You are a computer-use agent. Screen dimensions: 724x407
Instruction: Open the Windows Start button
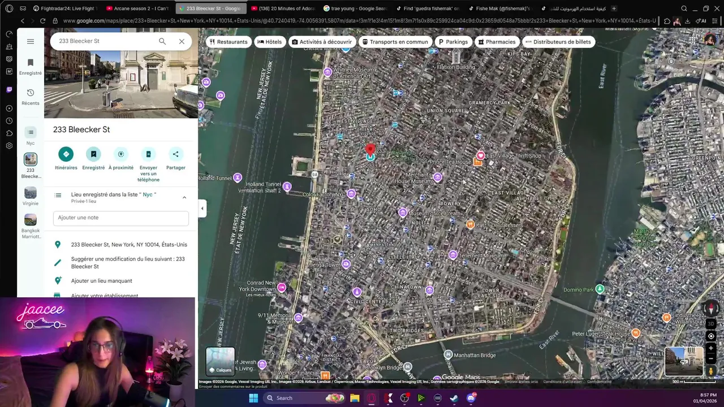click(253, 398)
